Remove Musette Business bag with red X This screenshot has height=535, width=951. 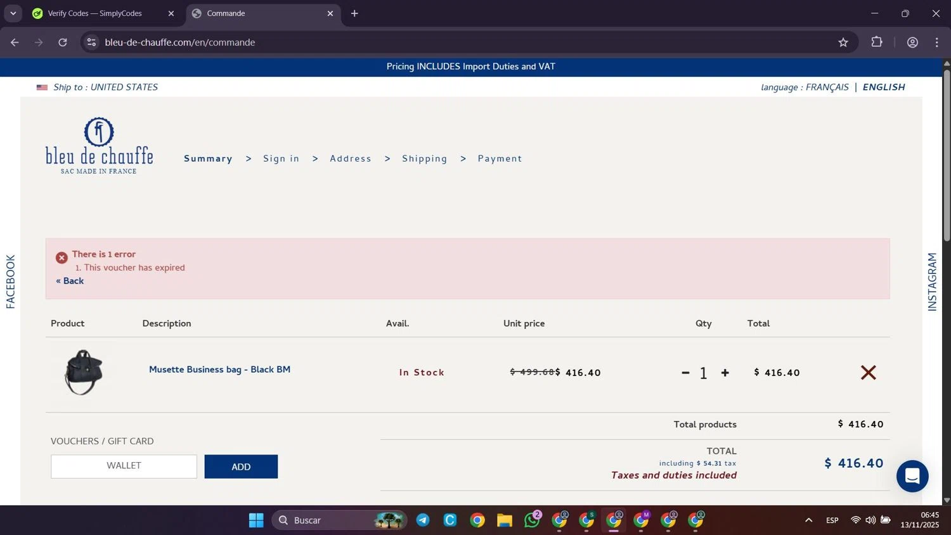pos(868,373)
